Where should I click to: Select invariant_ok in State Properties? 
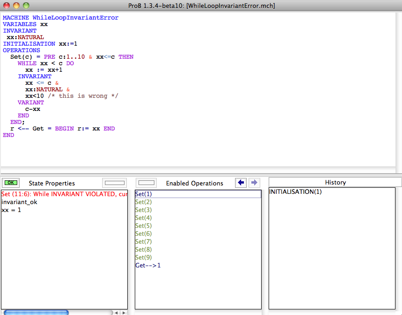(19, 202)
